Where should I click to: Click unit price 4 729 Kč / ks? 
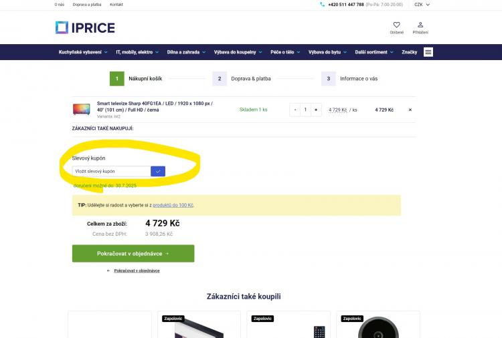tap(343, 110)
